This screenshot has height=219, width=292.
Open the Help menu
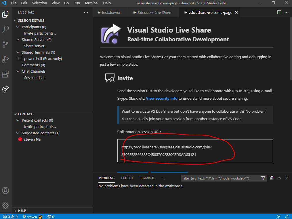coord(107,3)
